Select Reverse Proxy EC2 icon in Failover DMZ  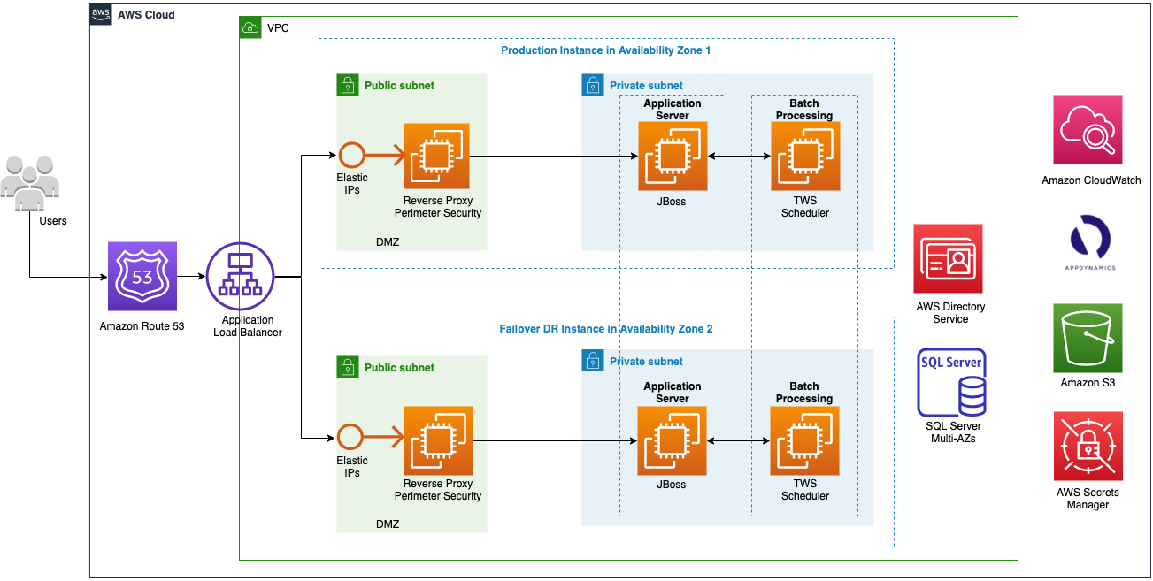tap(438, 440)
